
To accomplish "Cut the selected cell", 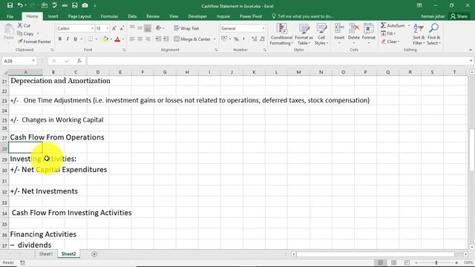I will [x=24, y=26].
